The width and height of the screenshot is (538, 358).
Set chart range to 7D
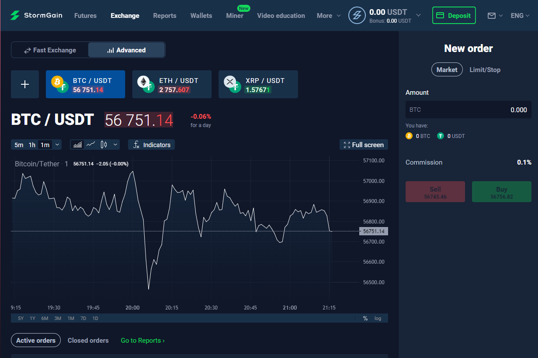click(x=83, y=318)
